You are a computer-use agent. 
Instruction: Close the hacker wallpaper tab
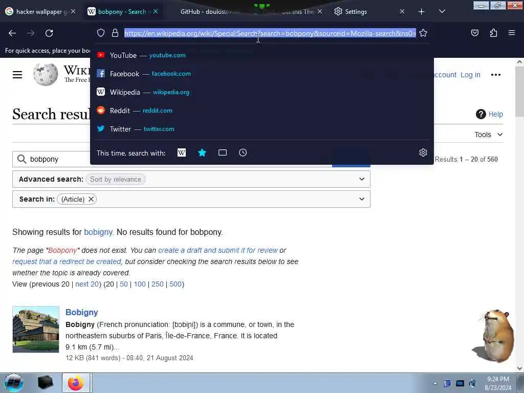(73, 12)
